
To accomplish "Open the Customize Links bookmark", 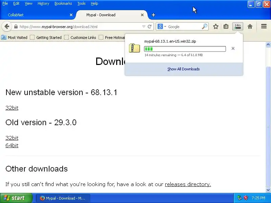I will tap(80, 38).
